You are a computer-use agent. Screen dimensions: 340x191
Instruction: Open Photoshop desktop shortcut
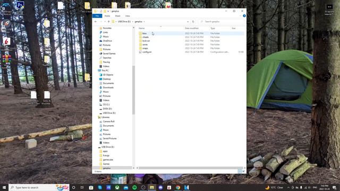(x=20, y=5)
